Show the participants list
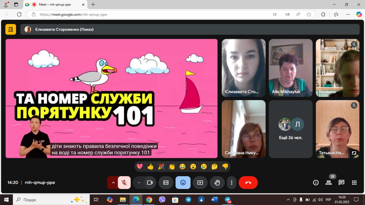Viewport: 365px width, 205px height. point(328,183)
